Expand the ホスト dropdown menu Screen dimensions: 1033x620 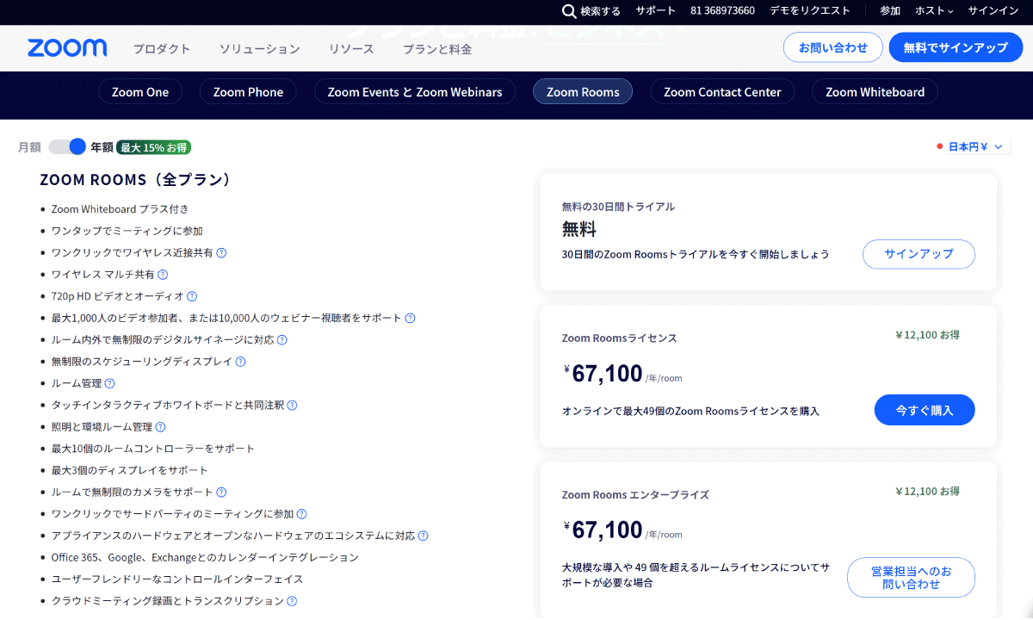(934, 11)
